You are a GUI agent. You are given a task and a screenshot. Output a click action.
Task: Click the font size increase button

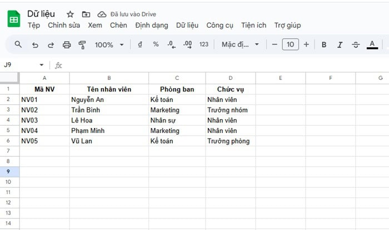point(306,44)
